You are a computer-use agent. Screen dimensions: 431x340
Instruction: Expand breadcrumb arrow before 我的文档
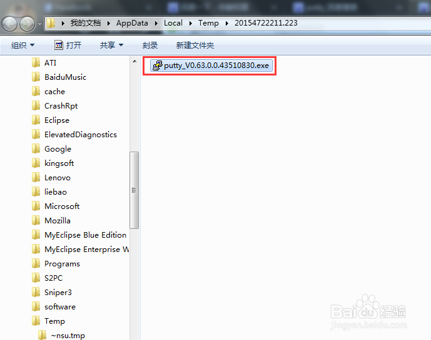[63, 23]
